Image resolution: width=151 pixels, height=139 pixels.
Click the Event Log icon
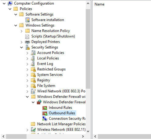(33, 64)
